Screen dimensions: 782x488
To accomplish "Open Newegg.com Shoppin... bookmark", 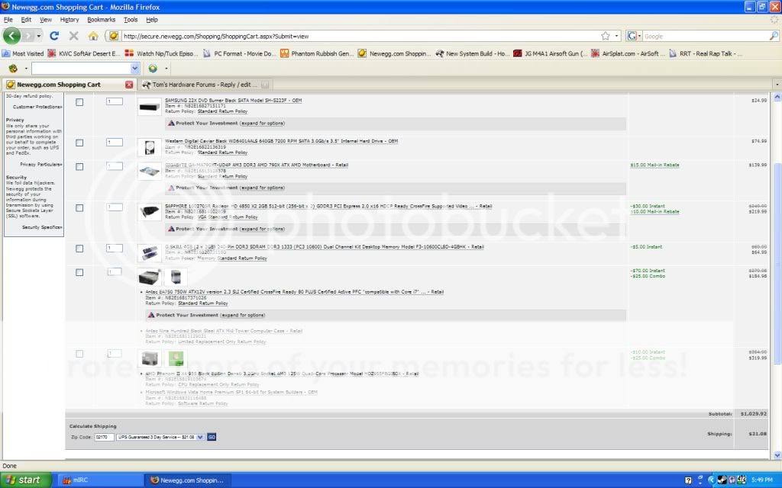I will (394, 53).
